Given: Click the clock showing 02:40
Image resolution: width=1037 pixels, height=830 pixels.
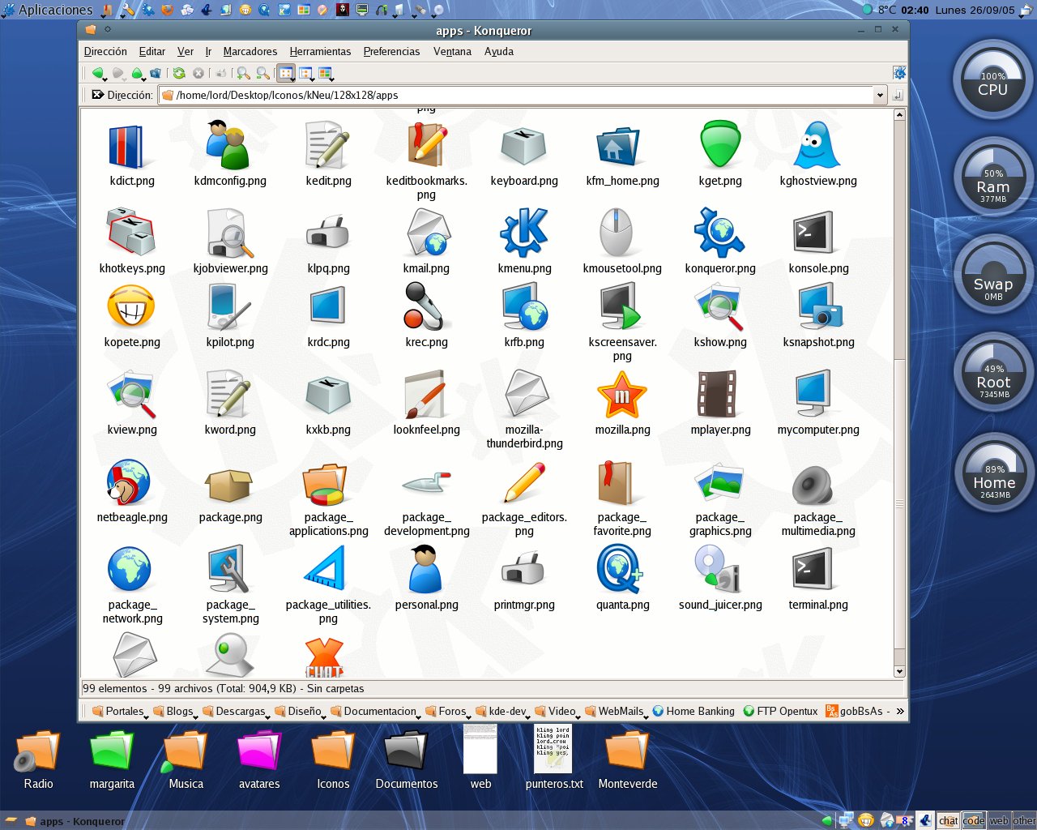Looking at the screenshot, I should point(915,10).
